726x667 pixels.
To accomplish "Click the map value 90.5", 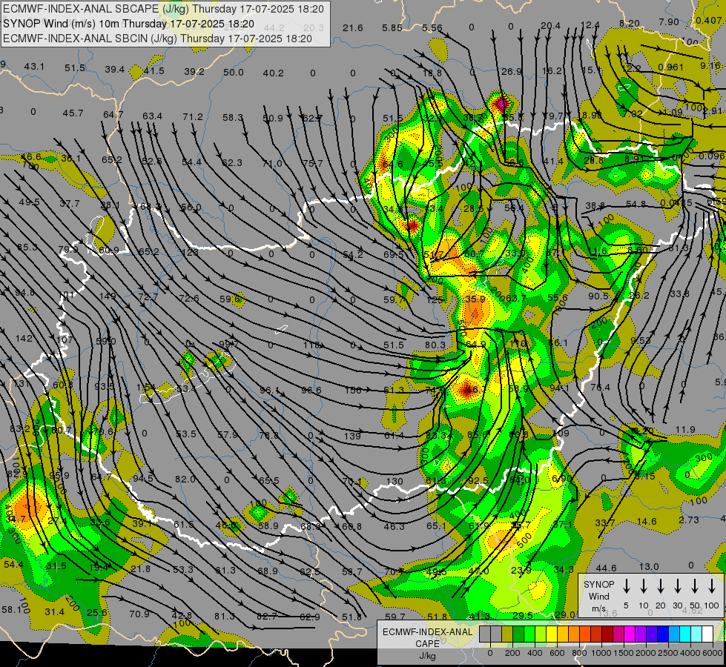I will [x=598, y=296].
